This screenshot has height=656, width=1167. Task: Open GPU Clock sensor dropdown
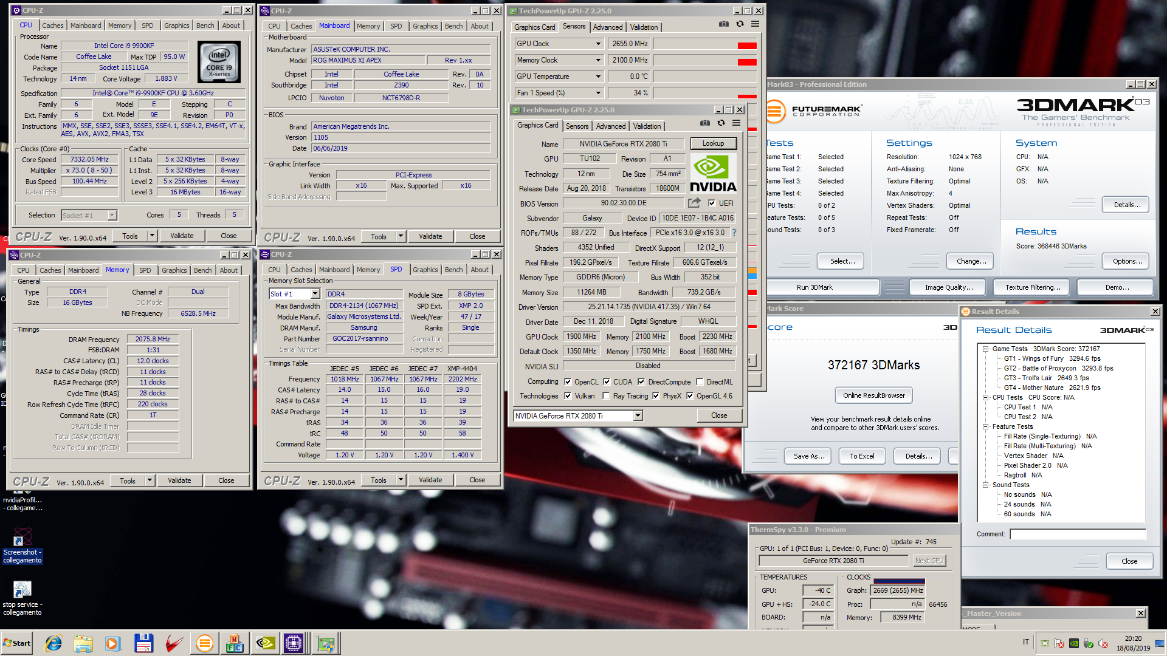click(x=598, y=44)
